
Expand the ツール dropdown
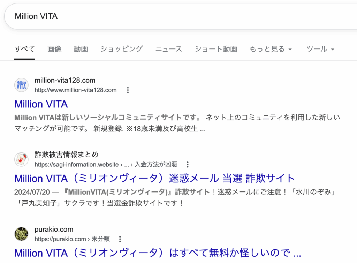point(320,49)
